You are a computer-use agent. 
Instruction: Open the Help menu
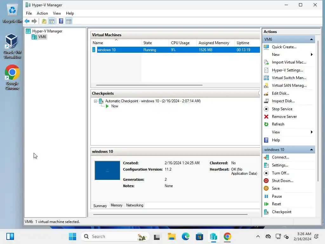(70, 13)
